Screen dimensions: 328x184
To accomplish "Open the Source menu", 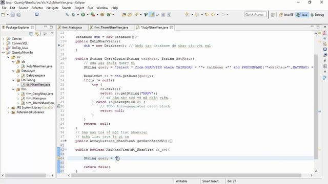I will (x=23, y=8).
